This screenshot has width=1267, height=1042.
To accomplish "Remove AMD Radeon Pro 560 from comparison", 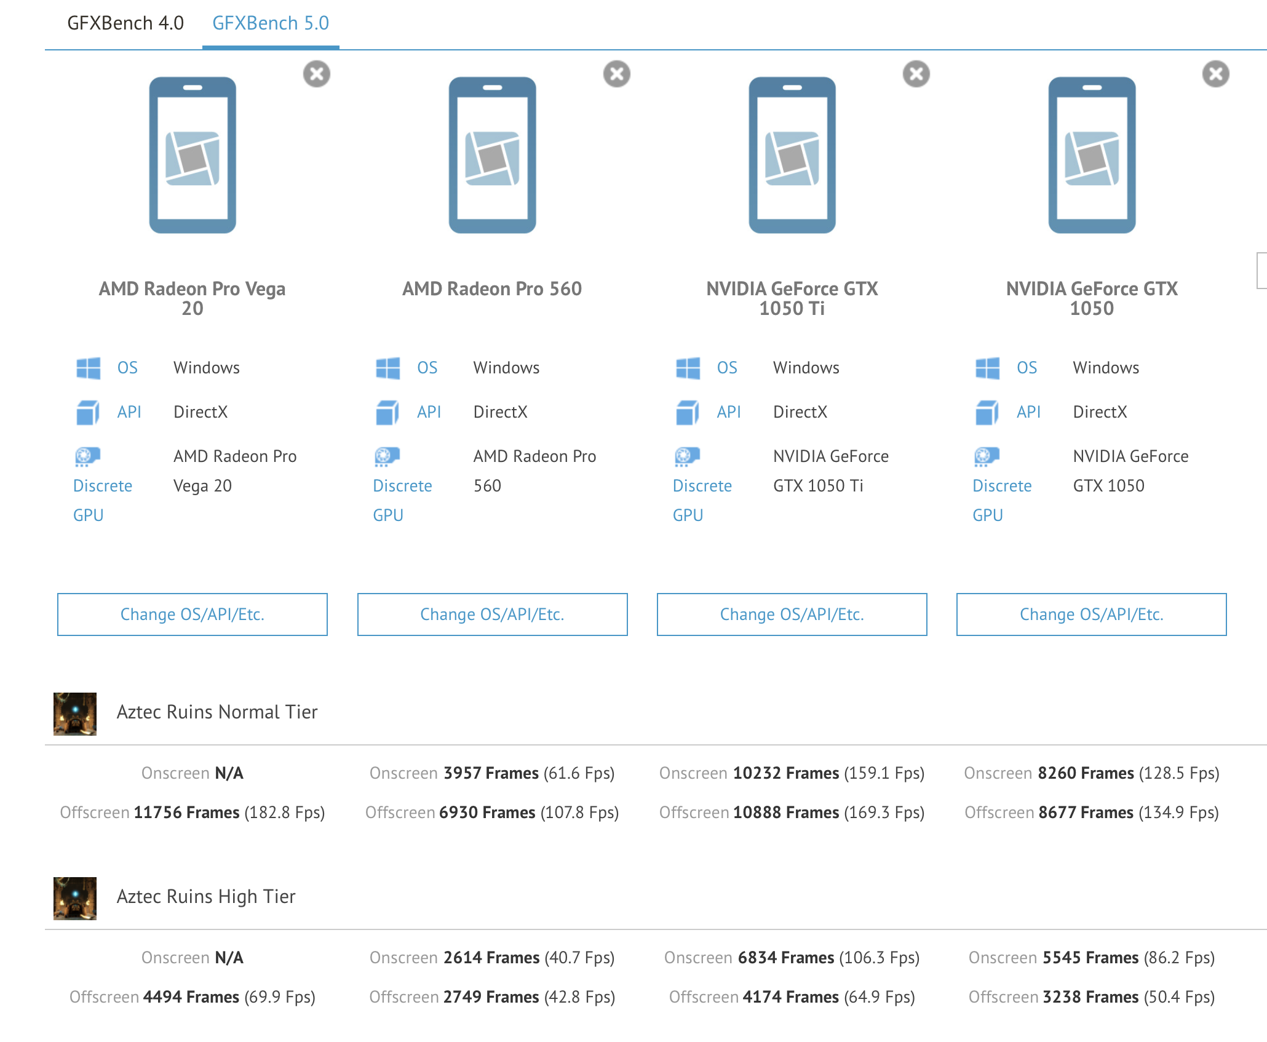I will (x=617, y=74).
